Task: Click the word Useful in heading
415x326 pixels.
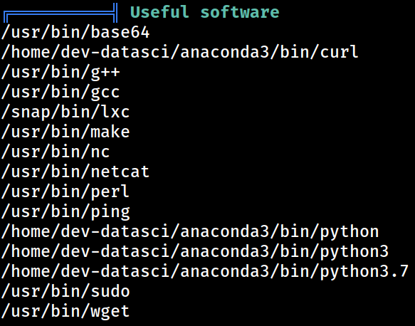Action: click(159, 12)
